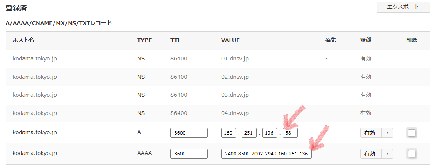The image size is (432, 167).
Task: Click 86400 TTL in the 04.dnsv.jp row
Action: pos(179,113)
